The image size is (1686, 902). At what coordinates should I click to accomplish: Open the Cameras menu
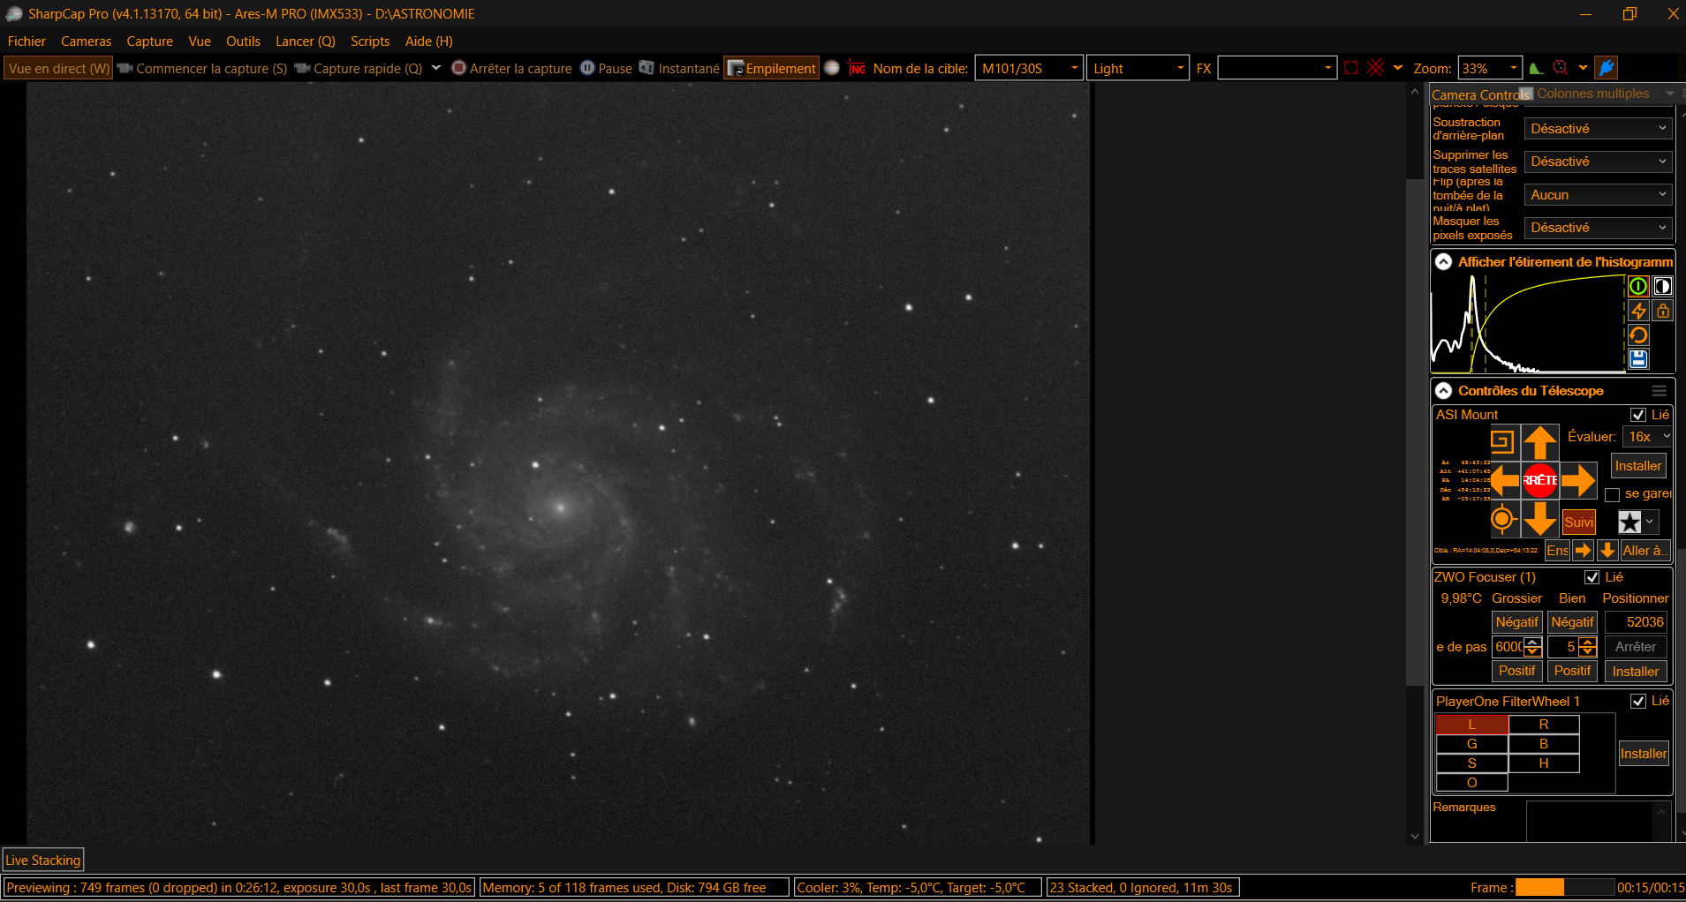coord(86,41)
